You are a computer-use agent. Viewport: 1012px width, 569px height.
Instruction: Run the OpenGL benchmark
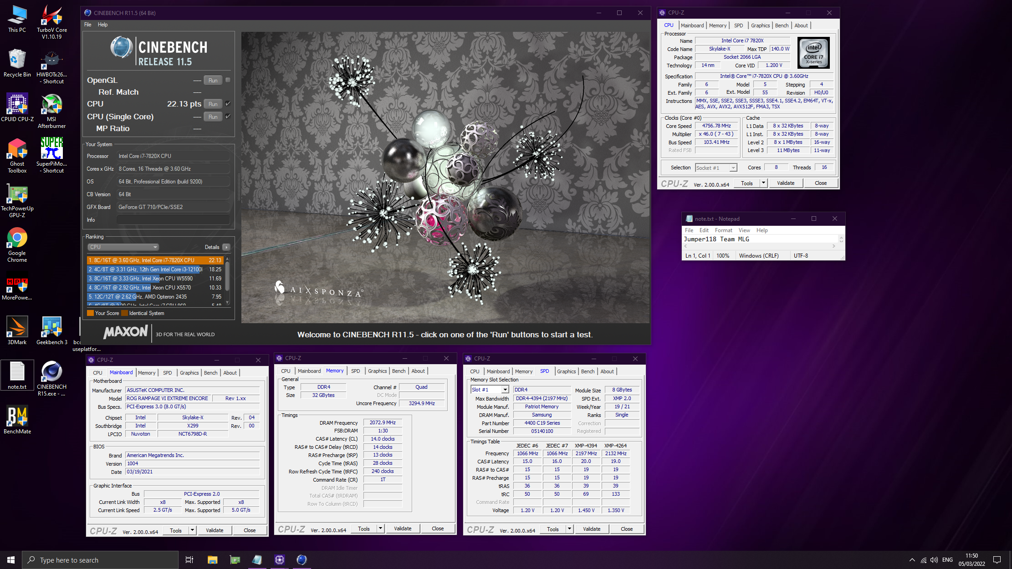(x=213, y=80)
